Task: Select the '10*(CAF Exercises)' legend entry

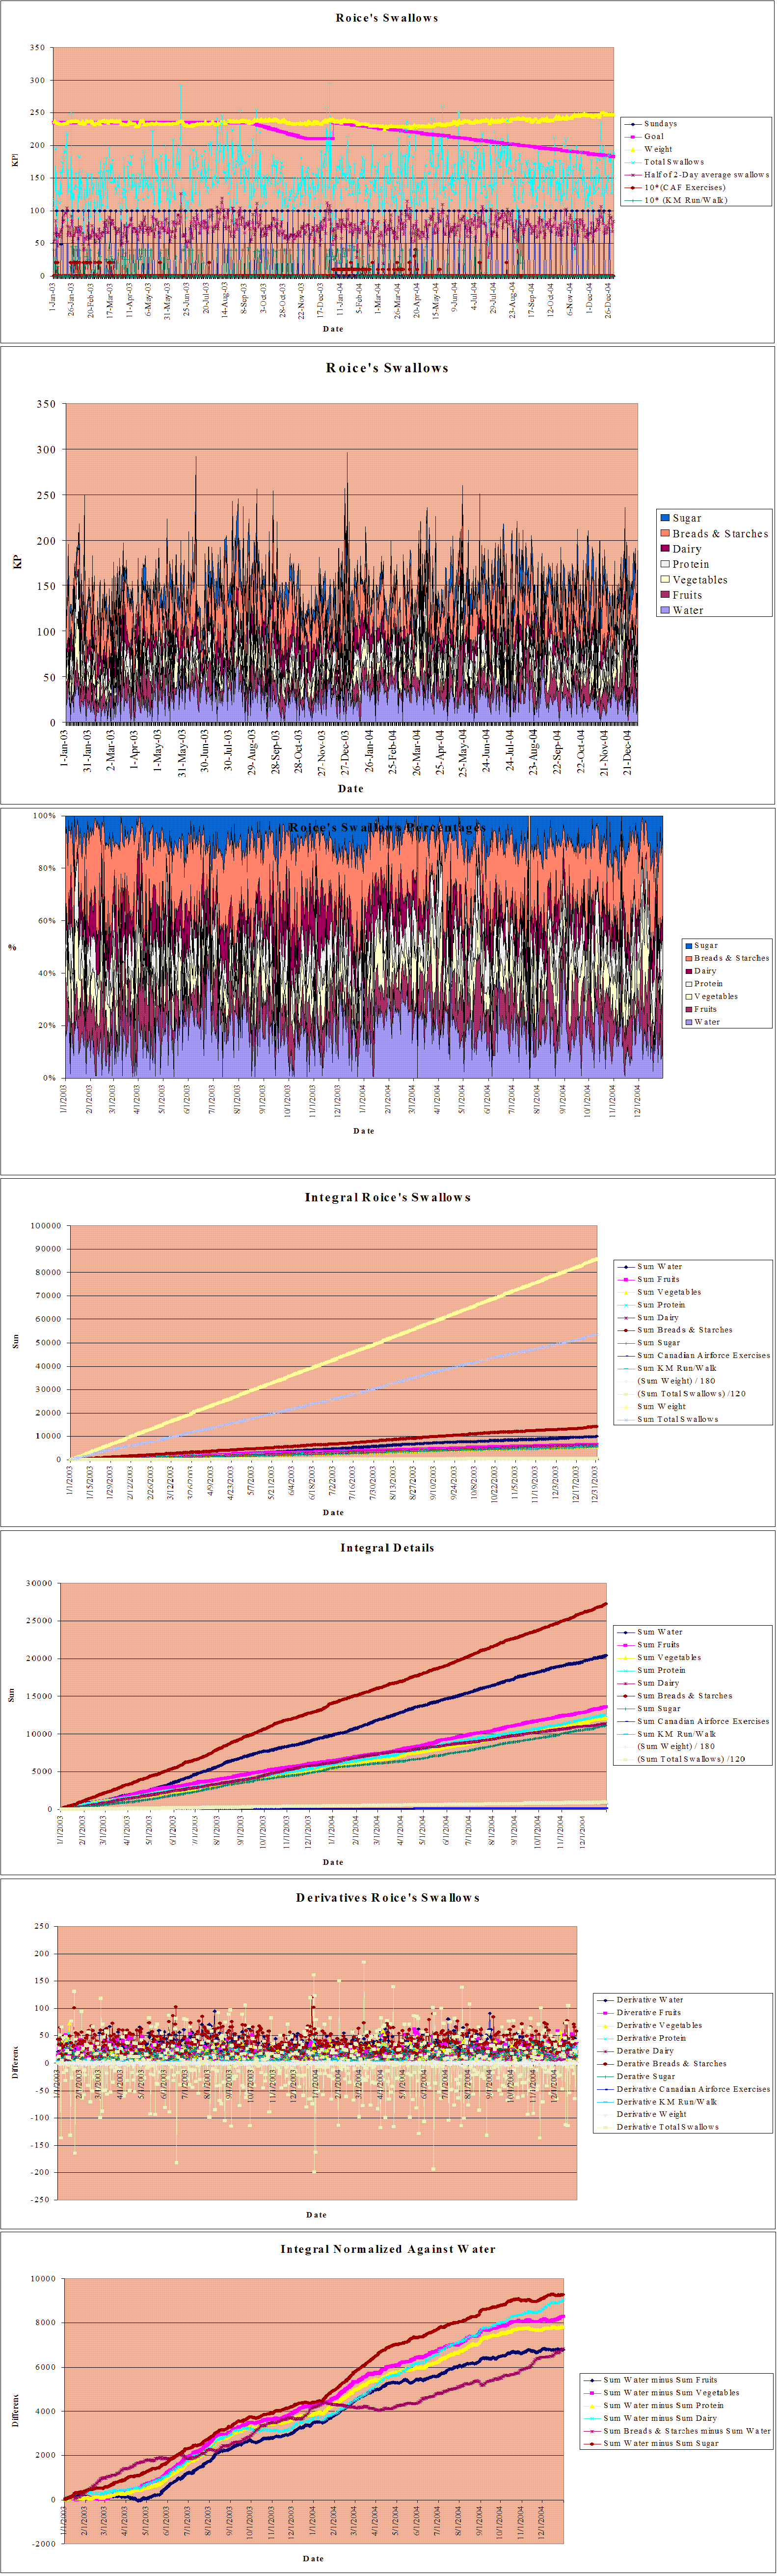Action: (x=684, y=188)
